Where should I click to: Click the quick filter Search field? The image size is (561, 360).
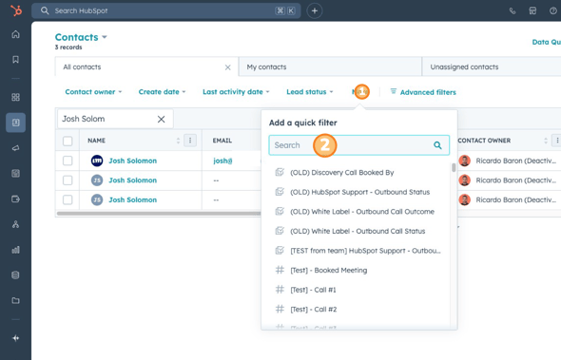[x=358, y=145]
